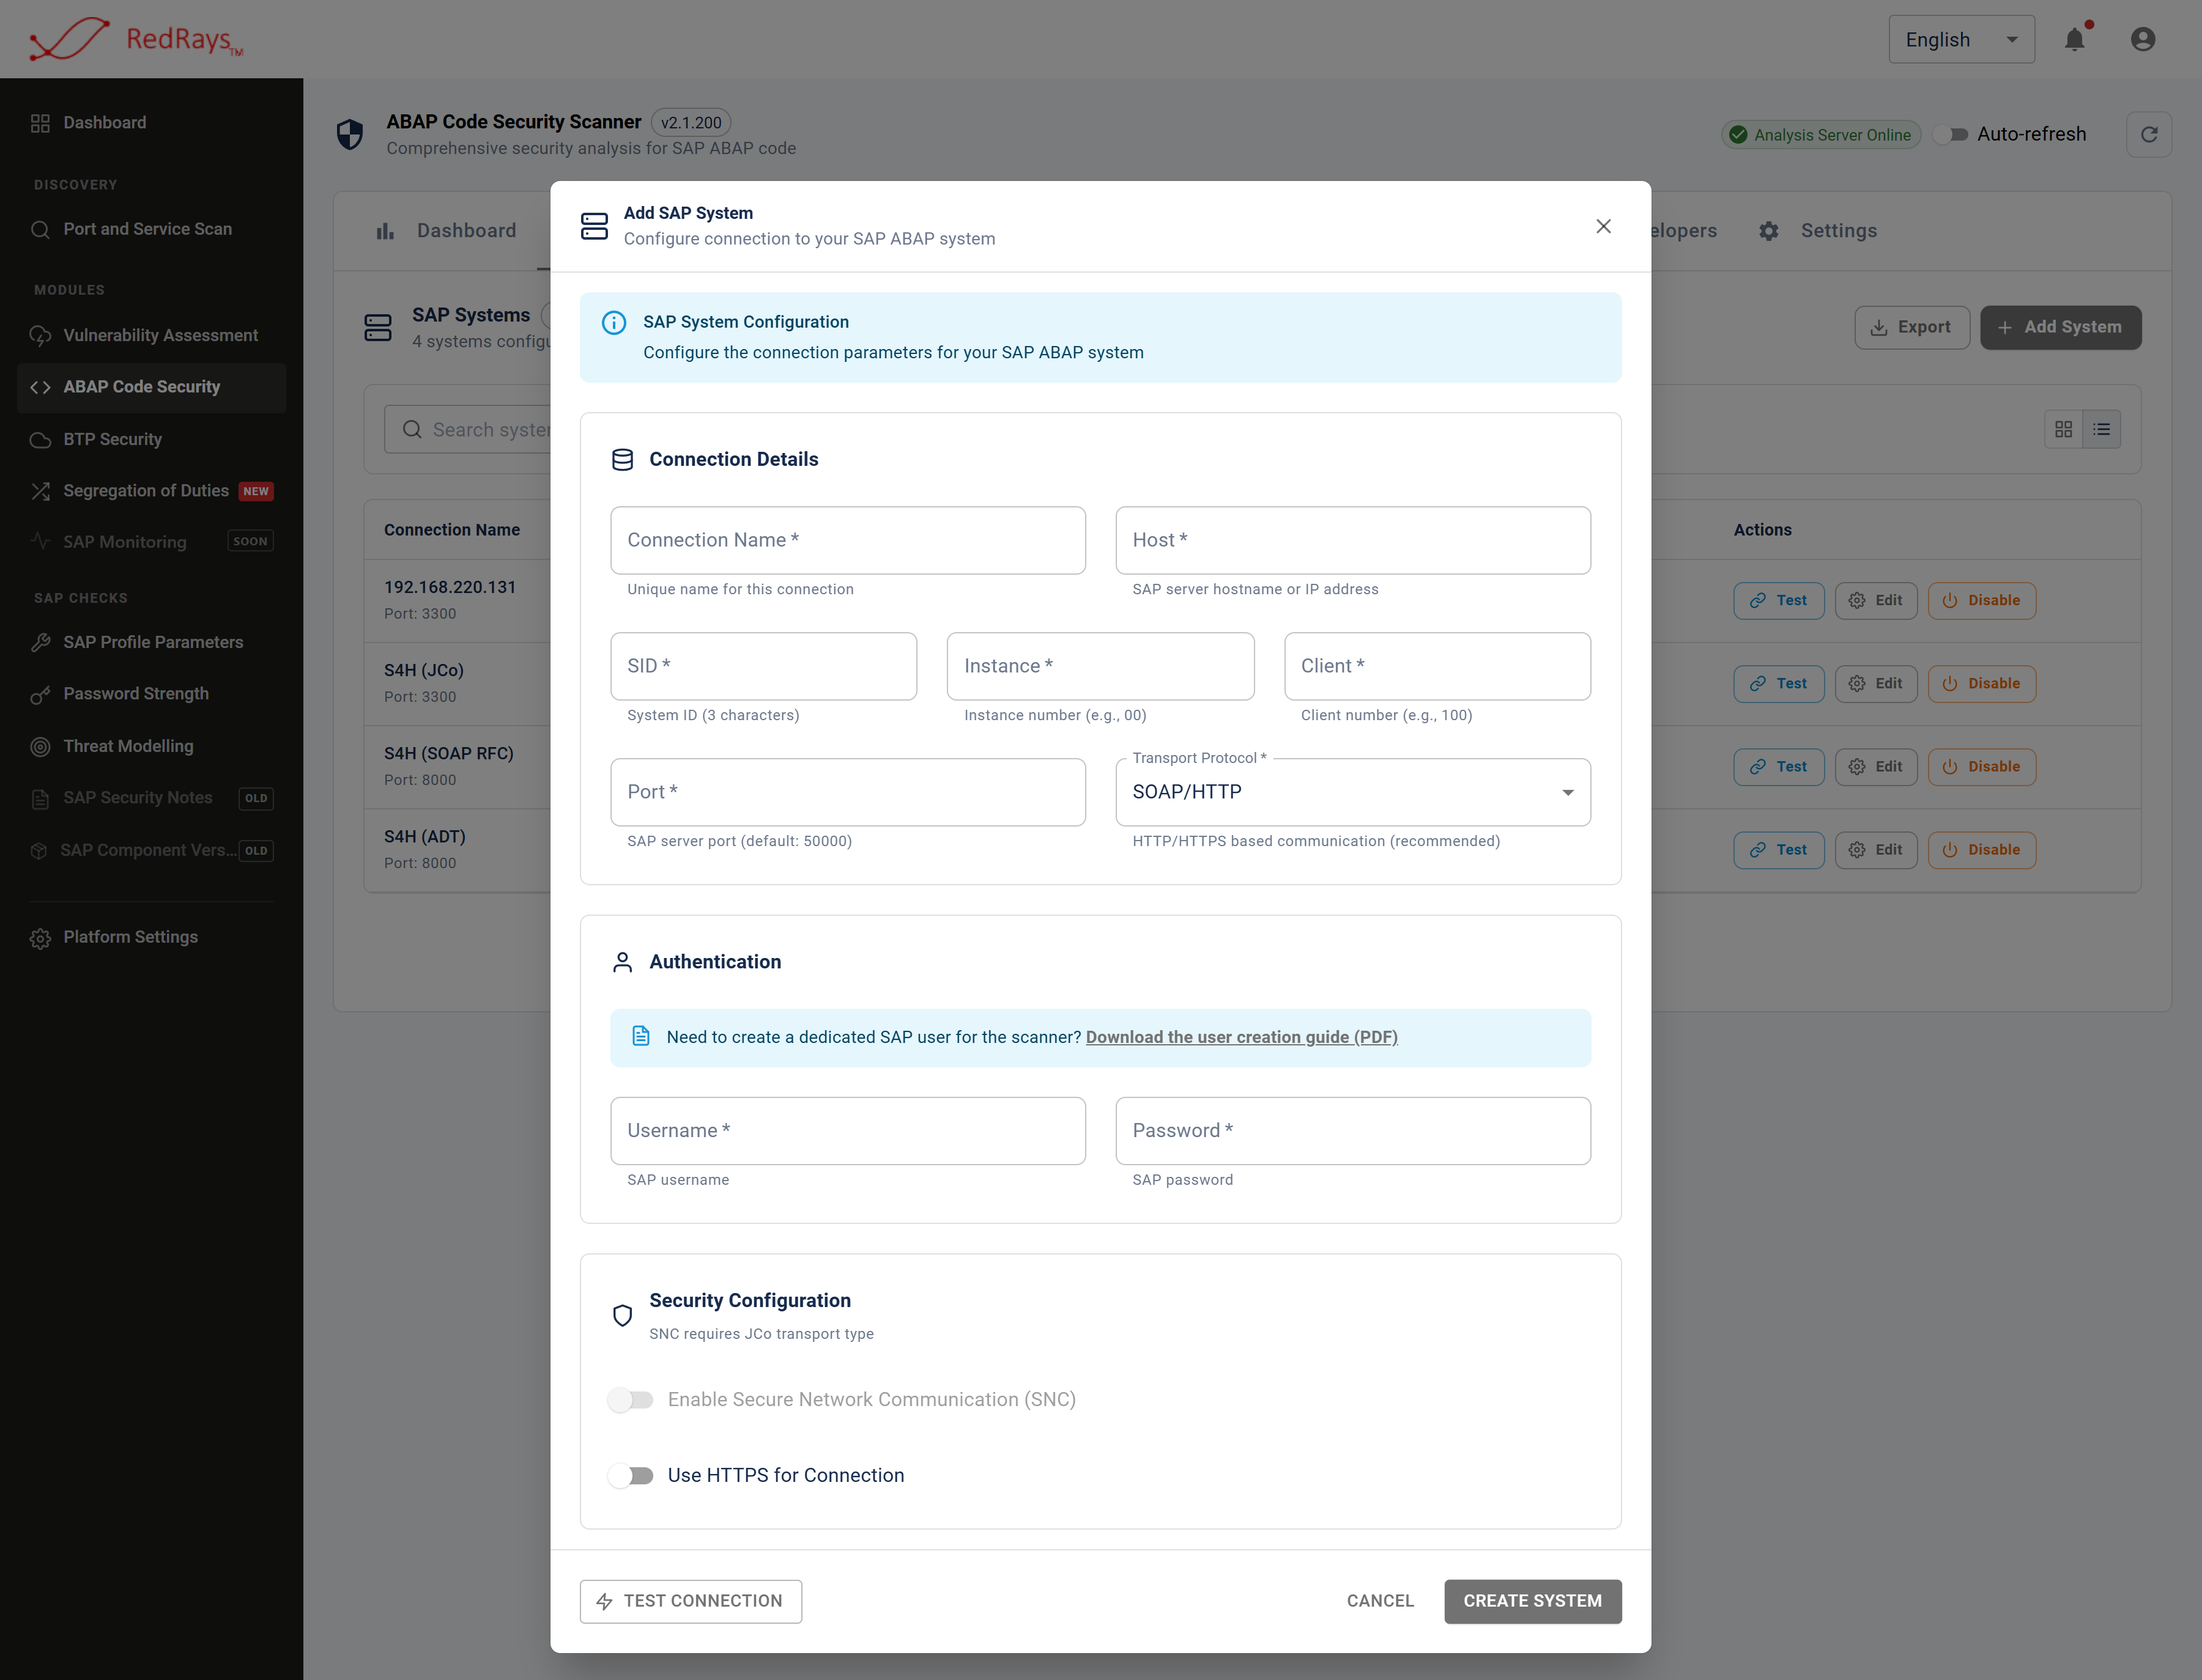This screenshot has height=1680, width=2202.
Task: Click the refresh icon button
Action: 2148,134
